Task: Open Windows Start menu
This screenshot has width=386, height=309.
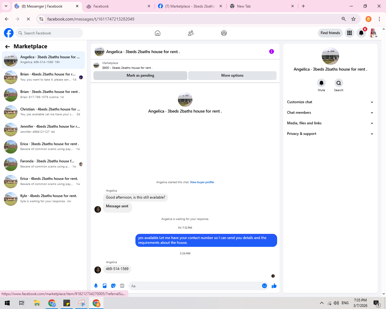Action: (x=7, y=303)
